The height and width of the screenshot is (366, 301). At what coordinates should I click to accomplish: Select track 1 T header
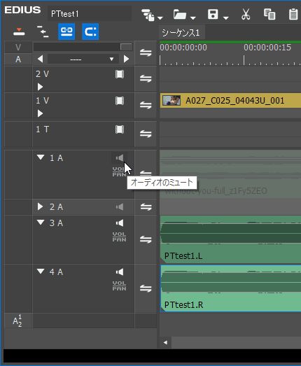coord(83,134)
